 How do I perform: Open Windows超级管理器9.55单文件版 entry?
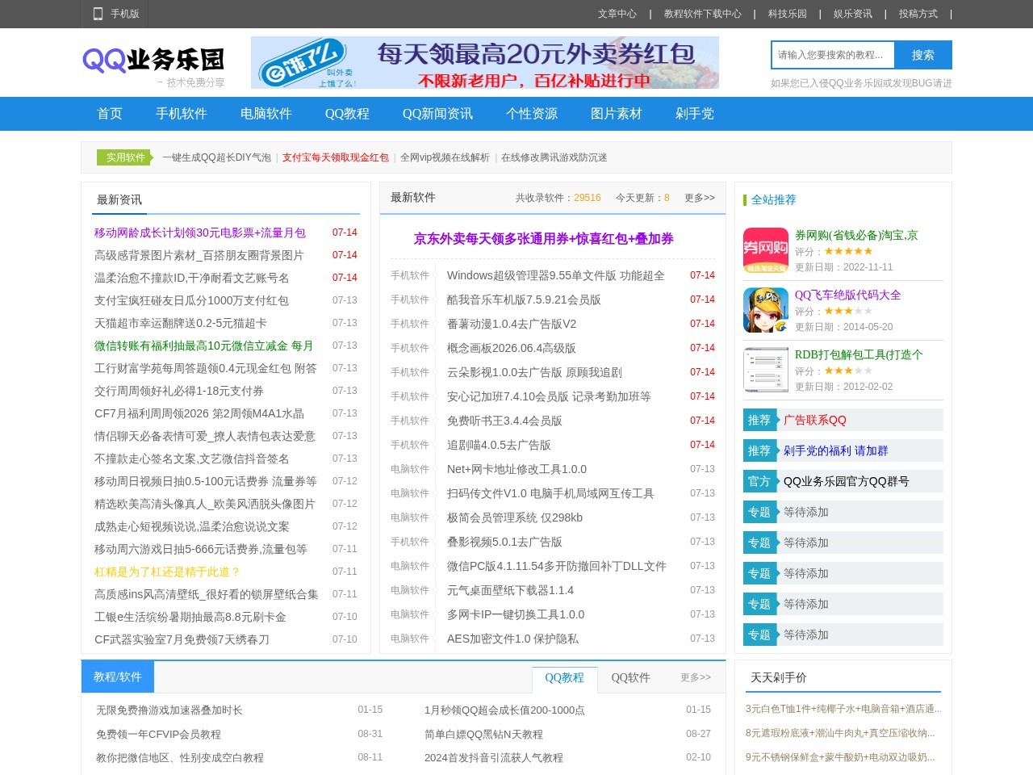pyautogui.click(x=556, y=275)
